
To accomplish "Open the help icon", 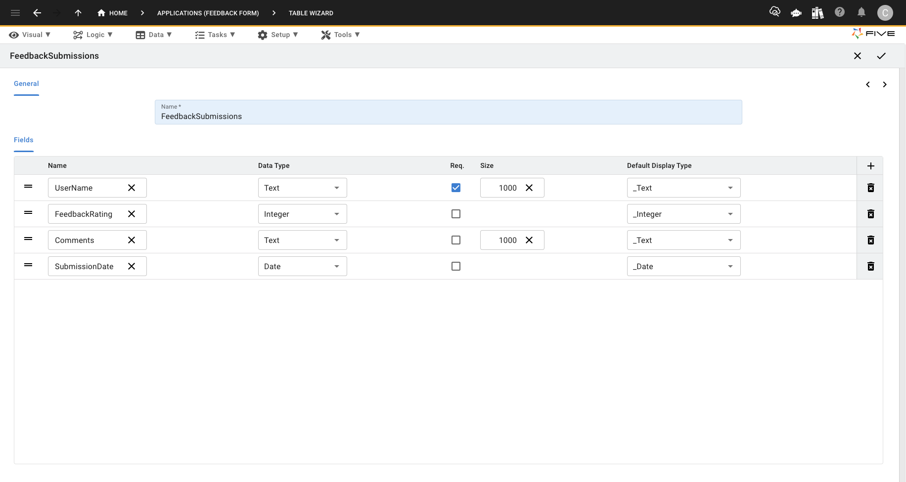I will tap(839, 12).
